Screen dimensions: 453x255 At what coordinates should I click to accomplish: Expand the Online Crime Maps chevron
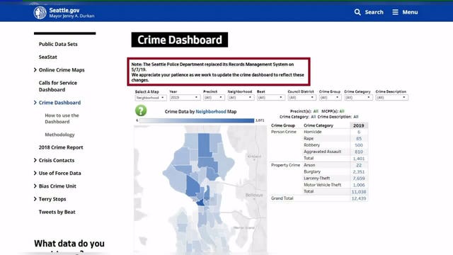[35, 69]
